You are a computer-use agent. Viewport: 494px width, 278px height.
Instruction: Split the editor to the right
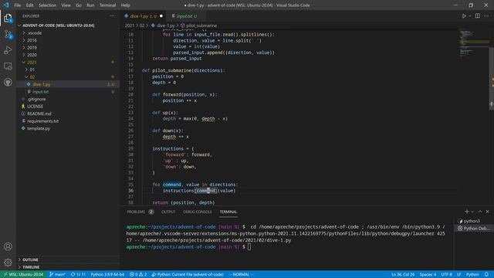478,16
